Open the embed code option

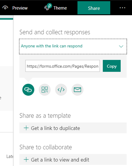(61, 90)
